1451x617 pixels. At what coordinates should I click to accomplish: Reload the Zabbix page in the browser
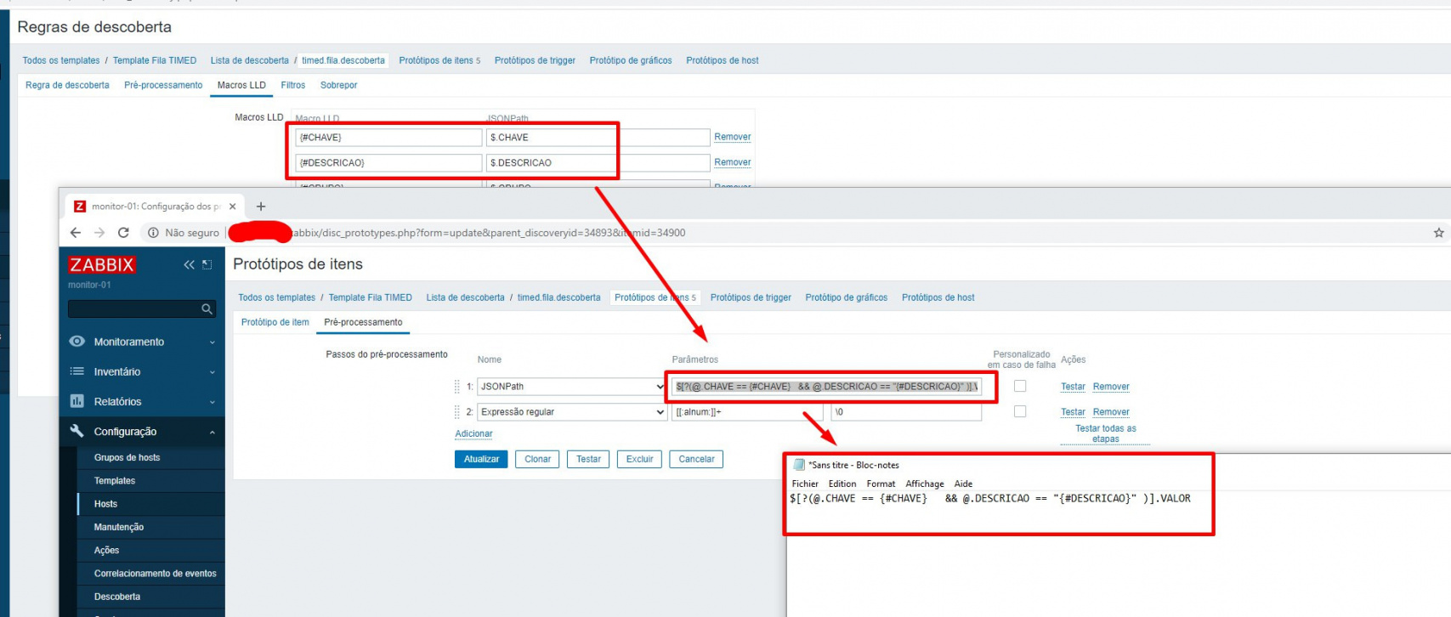pos(123,233)
